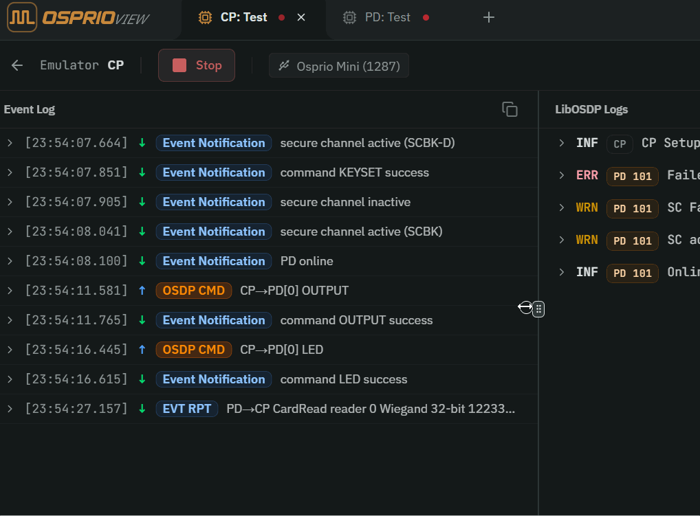
Task: Click the incoming arrow on PD online row
Action: coord(142,261)
